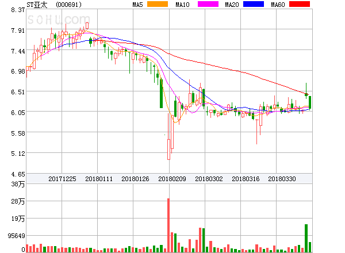
Task: Click the red MA60 legend swatch
Action: 300,4
